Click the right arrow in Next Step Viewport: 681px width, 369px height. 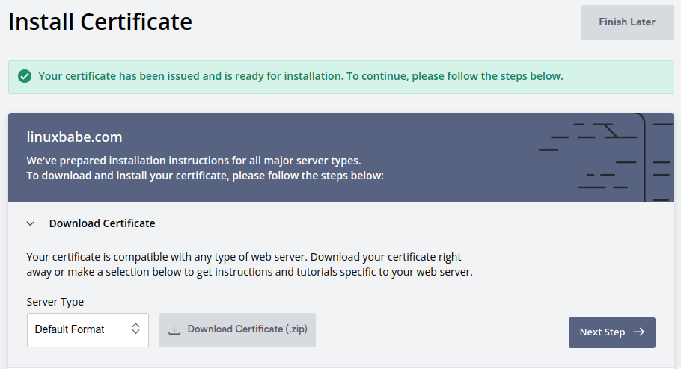pyautogui.click(x=638, y=332)
